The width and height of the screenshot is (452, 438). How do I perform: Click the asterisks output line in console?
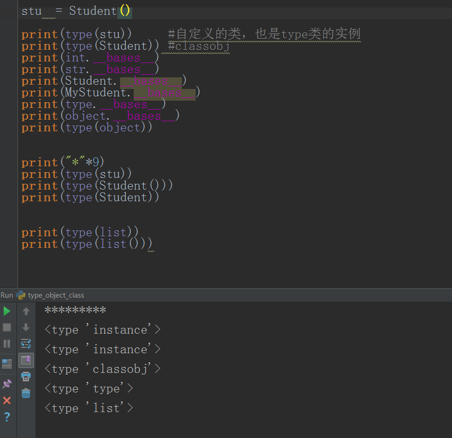[76, 310]
